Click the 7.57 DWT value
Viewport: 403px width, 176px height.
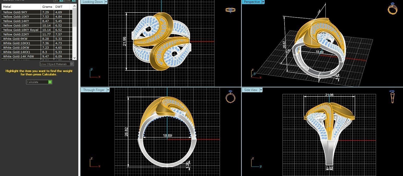58,34
